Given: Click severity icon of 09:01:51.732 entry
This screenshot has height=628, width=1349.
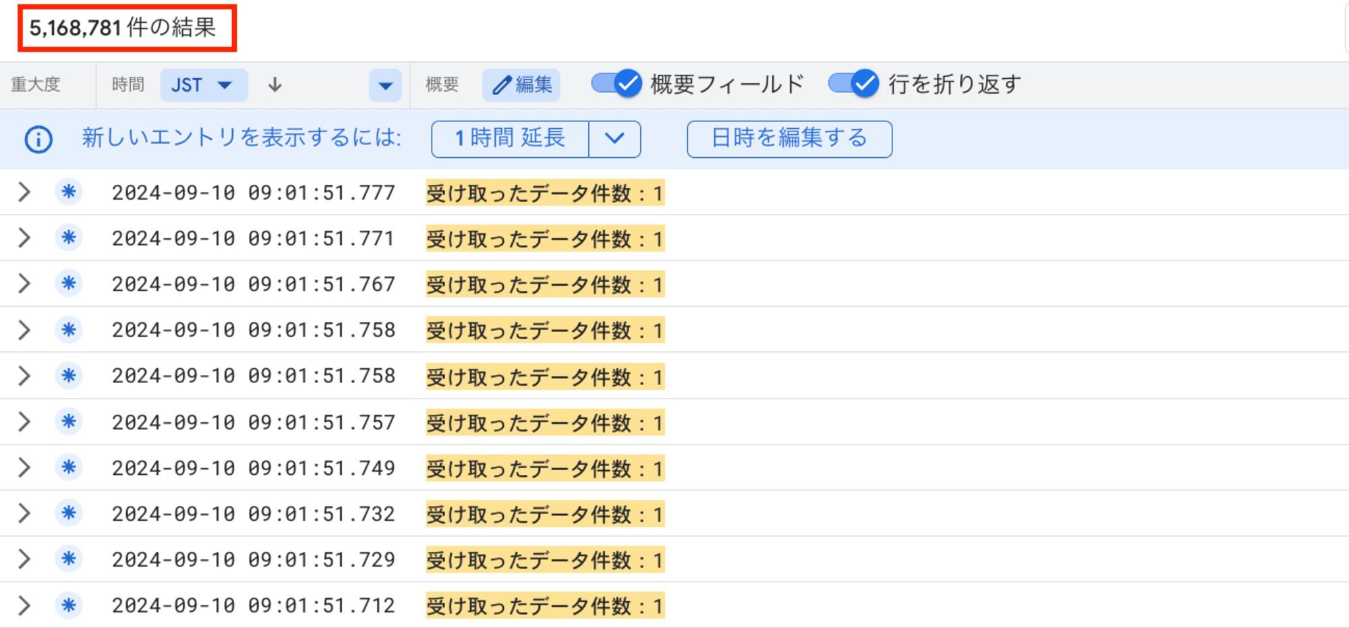Looking at the screenshot, I should [x=69, y=514].
